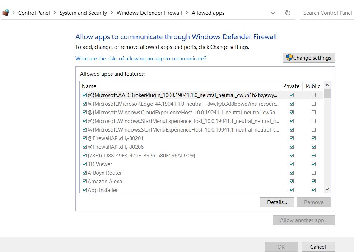This screenshot has width=354, height=252.
Task: Toggle Public checkbox for AAD.BrokerPlugin entry
Action: click(x=313, y=95)
